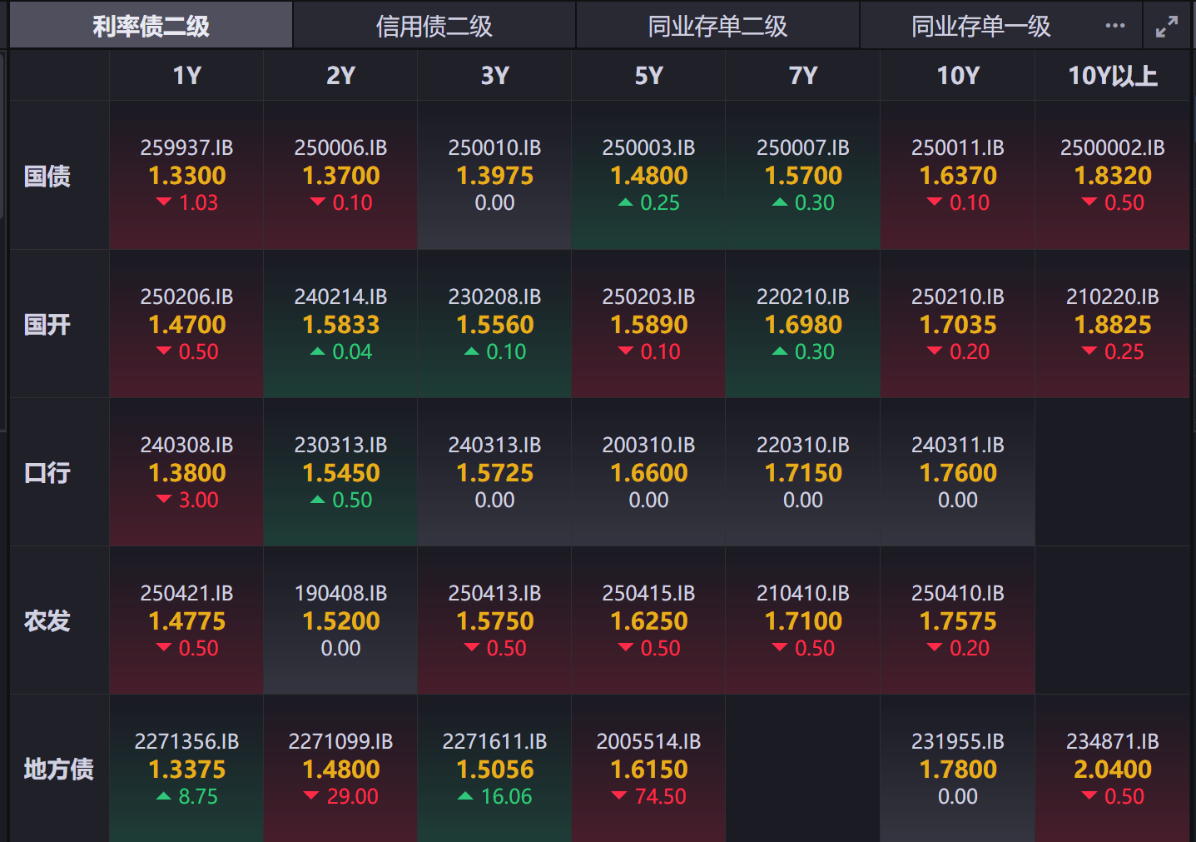Image resolution: width=1196 pixels, height=842 pixels.
Task: Switch to the 信用债二级 tab
Action: coord(434,25)
